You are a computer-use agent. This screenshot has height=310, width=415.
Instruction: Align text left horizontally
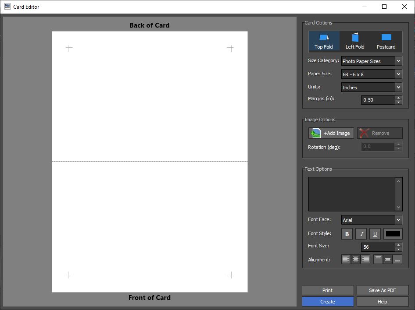point(346,259)
